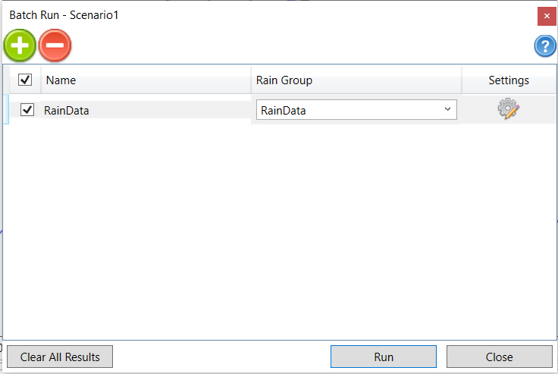The height and width of the screenshot is (374, 558).
Task: Click the Rain Group column header
Action: tap(356, 80)
